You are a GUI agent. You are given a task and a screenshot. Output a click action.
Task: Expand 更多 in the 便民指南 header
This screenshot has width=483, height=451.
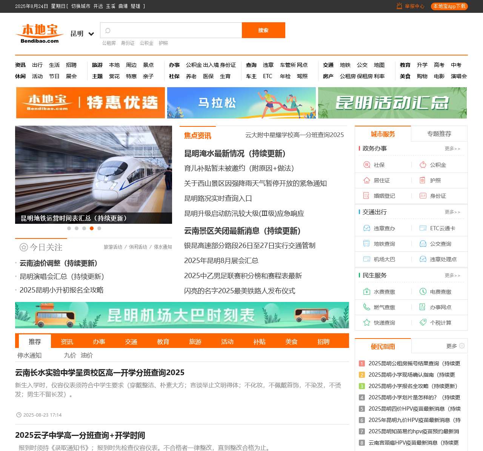455,346
